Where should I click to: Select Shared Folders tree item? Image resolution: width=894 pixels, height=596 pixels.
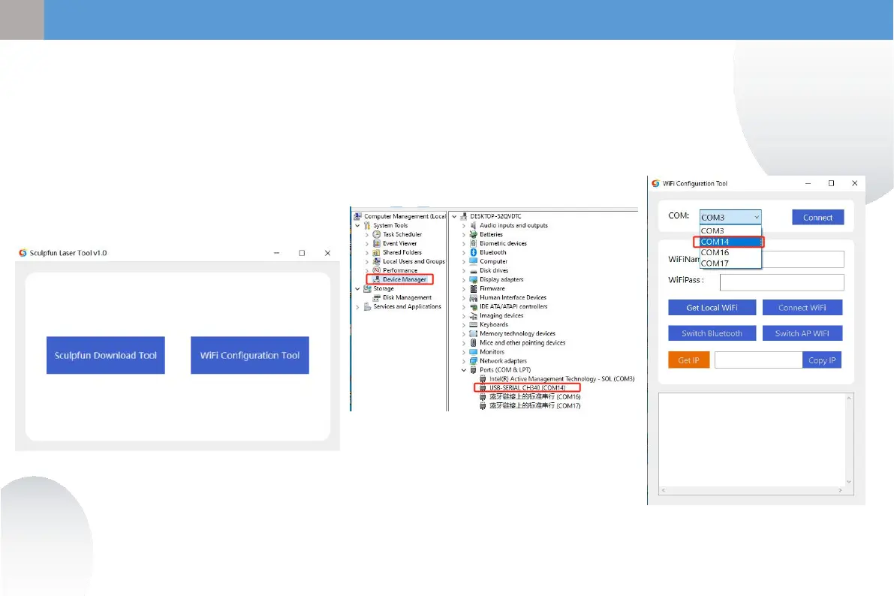tap(402, 252)
